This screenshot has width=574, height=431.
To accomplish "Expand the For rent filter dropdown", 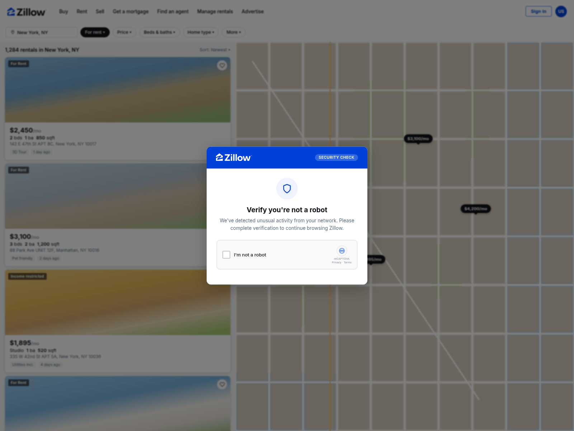I will point(95,32).
